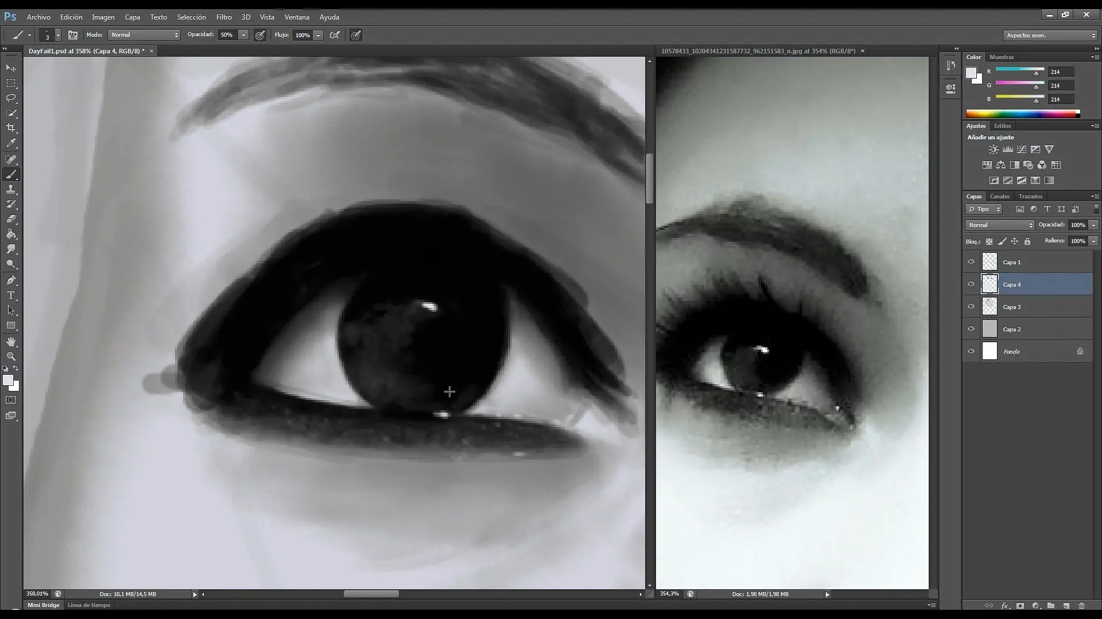Screen dimensions: 1102x619
Task: Open layer filter Tipo dropdown
Action: [x=984, y=209]
